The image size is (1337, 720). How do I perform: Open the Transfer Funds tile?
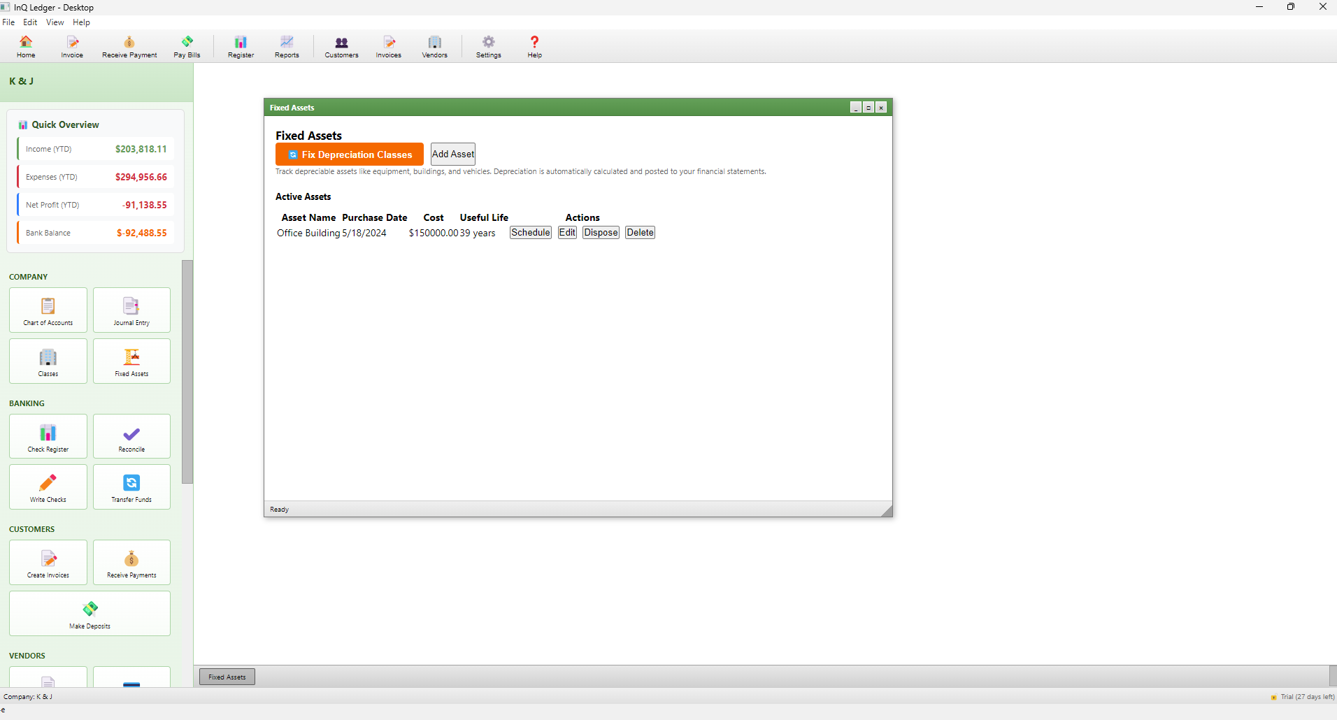[x=131, y=487]
